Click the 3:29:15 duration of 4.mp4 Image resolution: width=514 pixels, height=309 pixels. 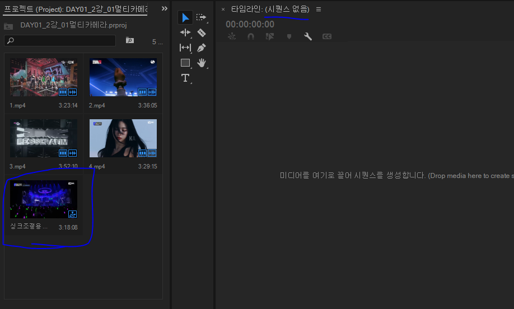point(147,166)
